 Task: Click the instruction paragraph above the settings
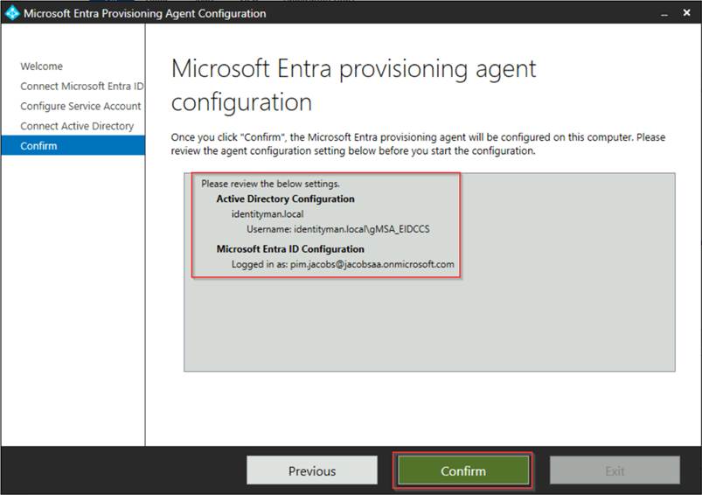point(418,144)
